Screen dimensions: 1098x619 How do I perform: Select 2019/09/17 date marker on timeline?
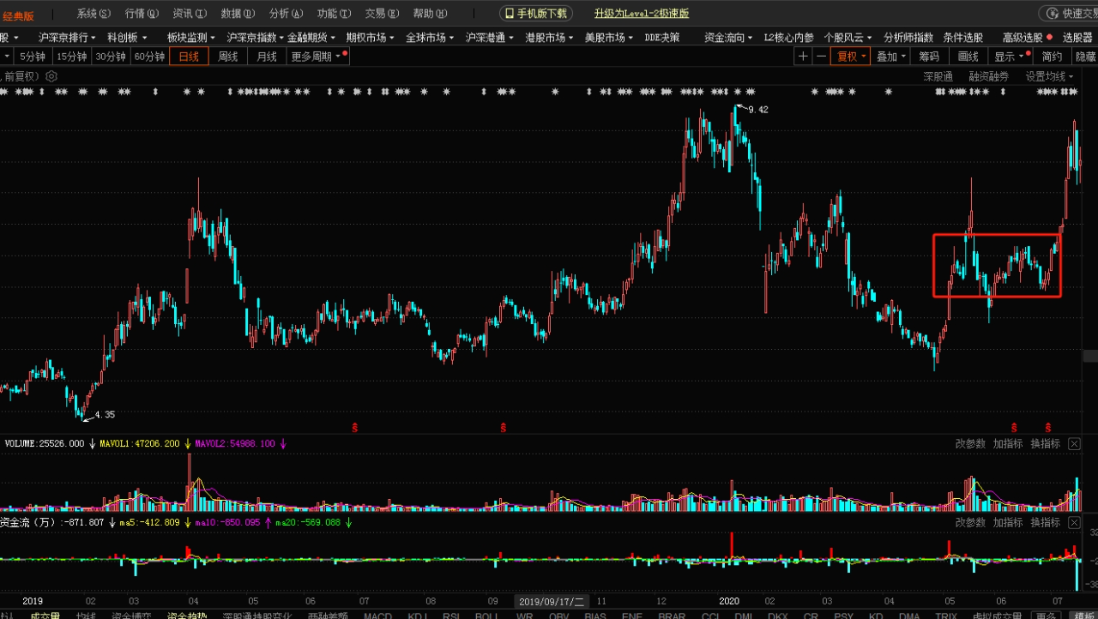click(x=552, y=602)
